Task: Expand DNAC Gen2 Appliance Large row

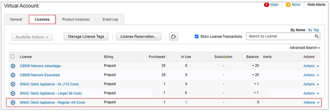Action: tap(13, 93)
